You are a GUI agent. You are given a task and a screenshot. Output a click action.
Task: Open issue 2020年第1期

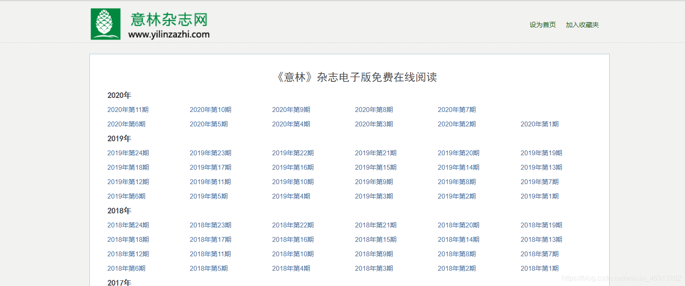(x=539, y=124)
